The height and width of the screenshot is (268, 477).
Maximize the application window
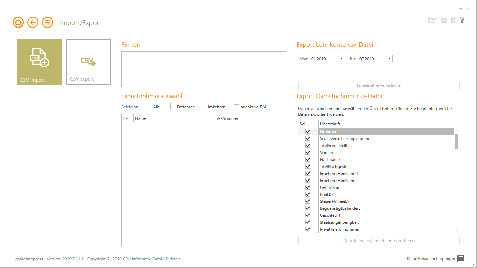point(460,9)
